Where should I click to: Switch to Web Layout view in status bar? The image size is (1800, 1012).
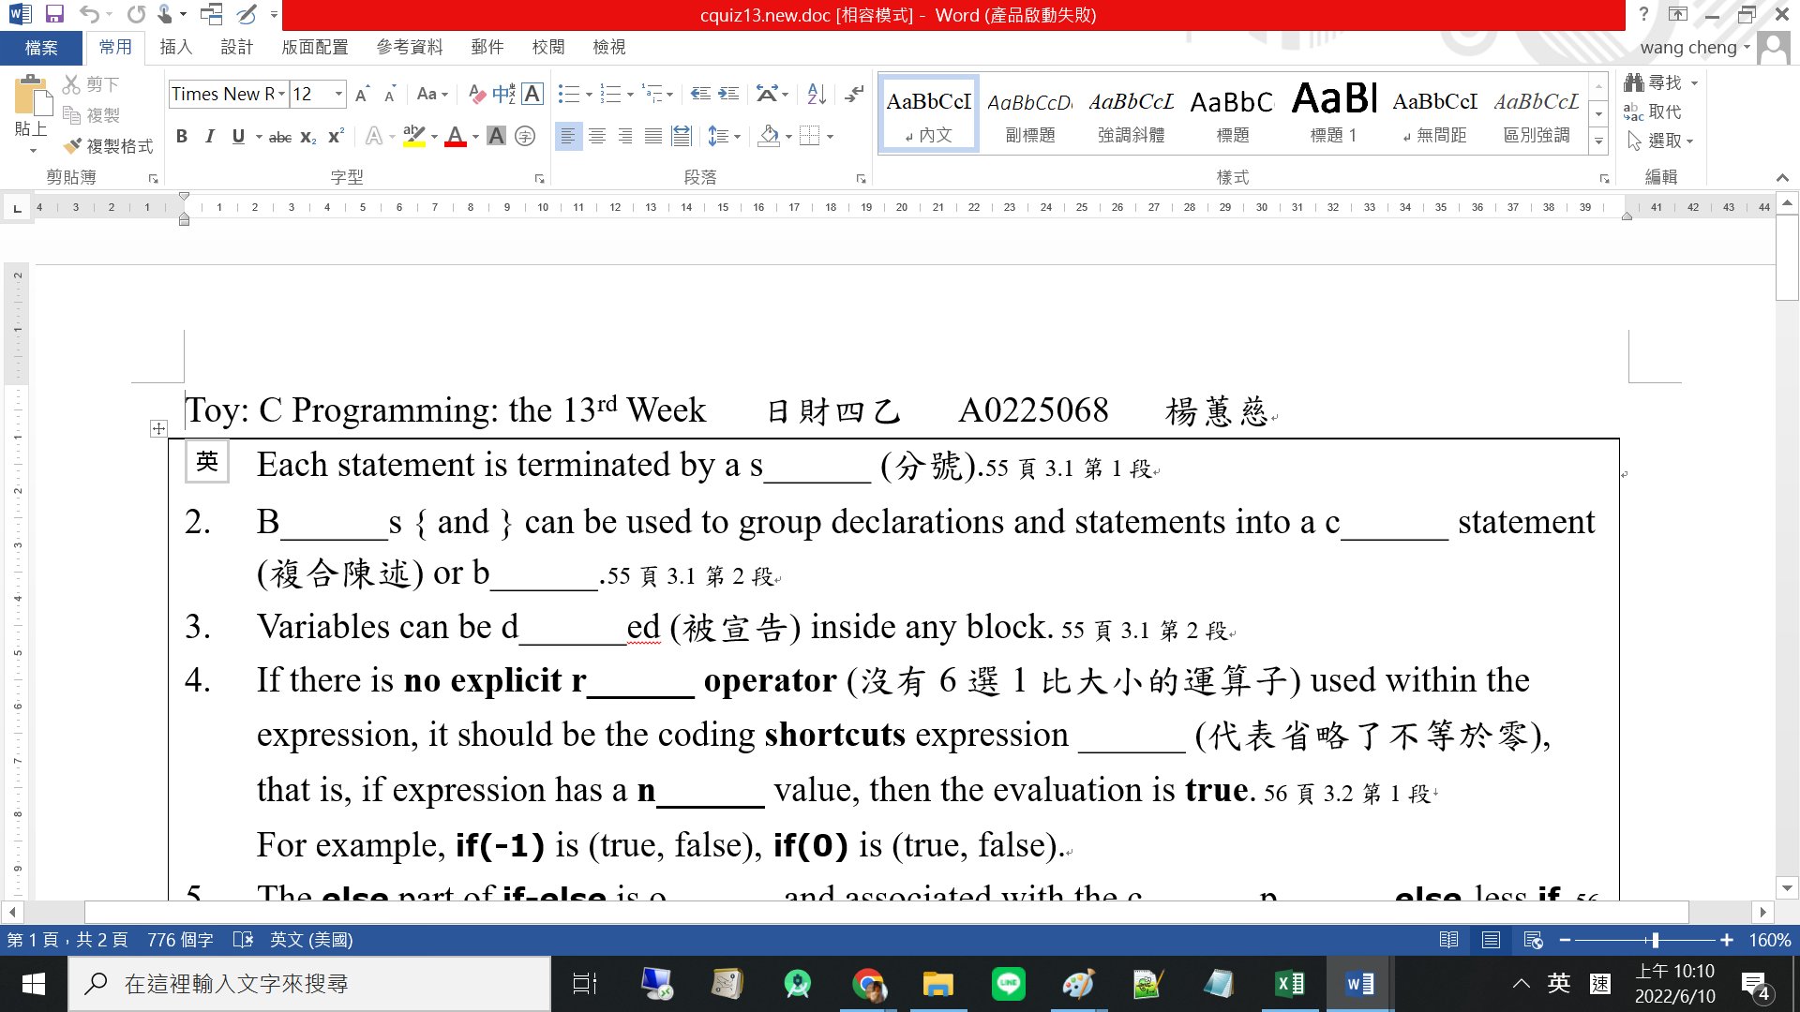coord(1533,940)
